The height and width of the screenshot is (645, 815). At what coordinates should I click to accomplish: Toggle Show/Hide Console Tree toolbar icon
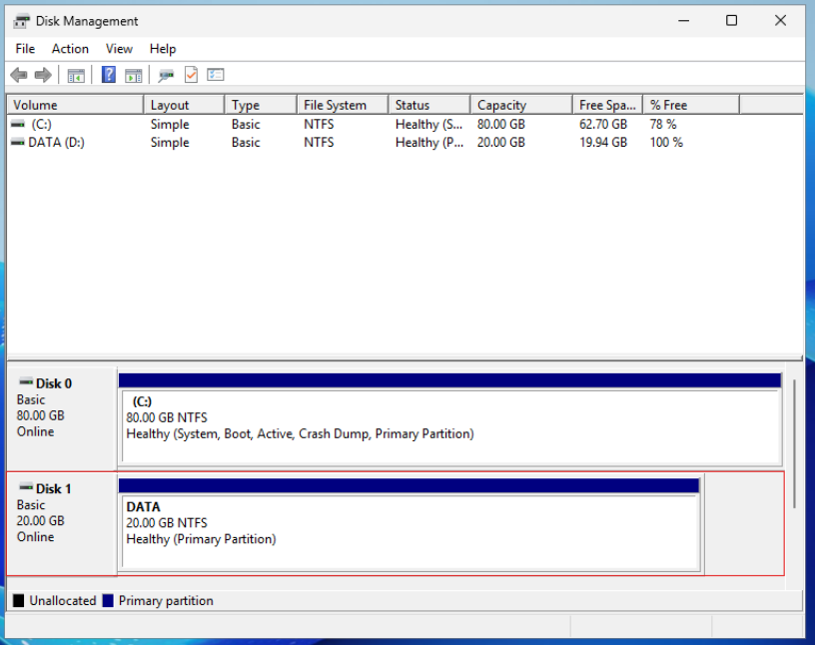tap(76, 75)
